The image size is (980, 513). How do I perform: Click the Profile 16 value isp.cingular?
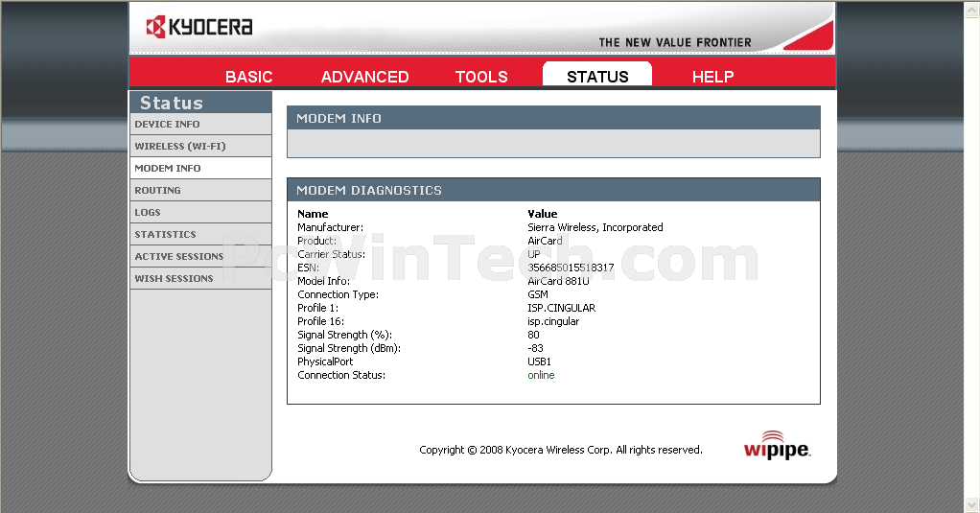click(553, 322)
